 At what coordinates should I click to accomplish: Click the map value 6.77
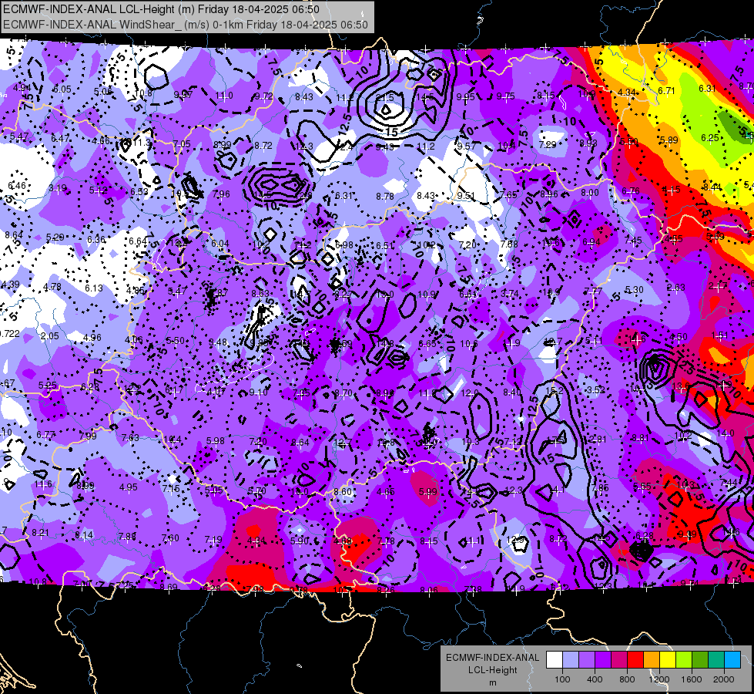45,435
